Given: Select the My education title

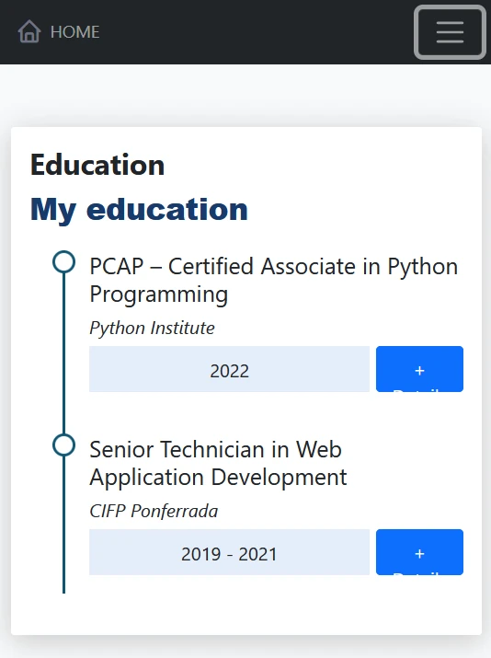Looking at the screenshot, I should click(x=139, y=209).
